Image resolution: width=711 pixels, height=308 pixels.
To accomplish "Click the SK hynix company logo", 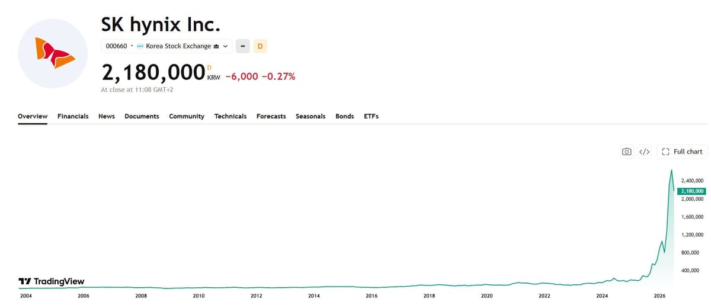I will [53, 53].
